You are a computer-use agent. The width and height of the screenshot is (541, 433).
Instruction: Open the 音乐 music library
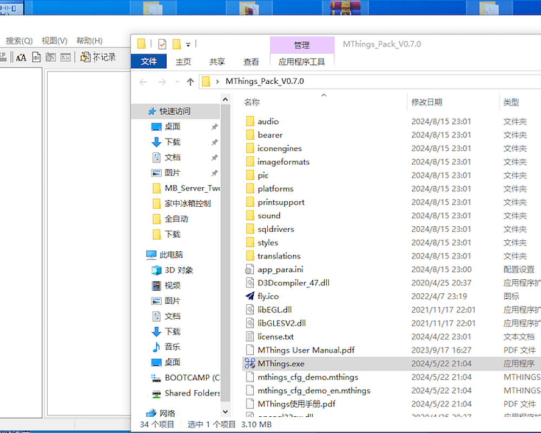pyautogui.click(x=172, y=347)
